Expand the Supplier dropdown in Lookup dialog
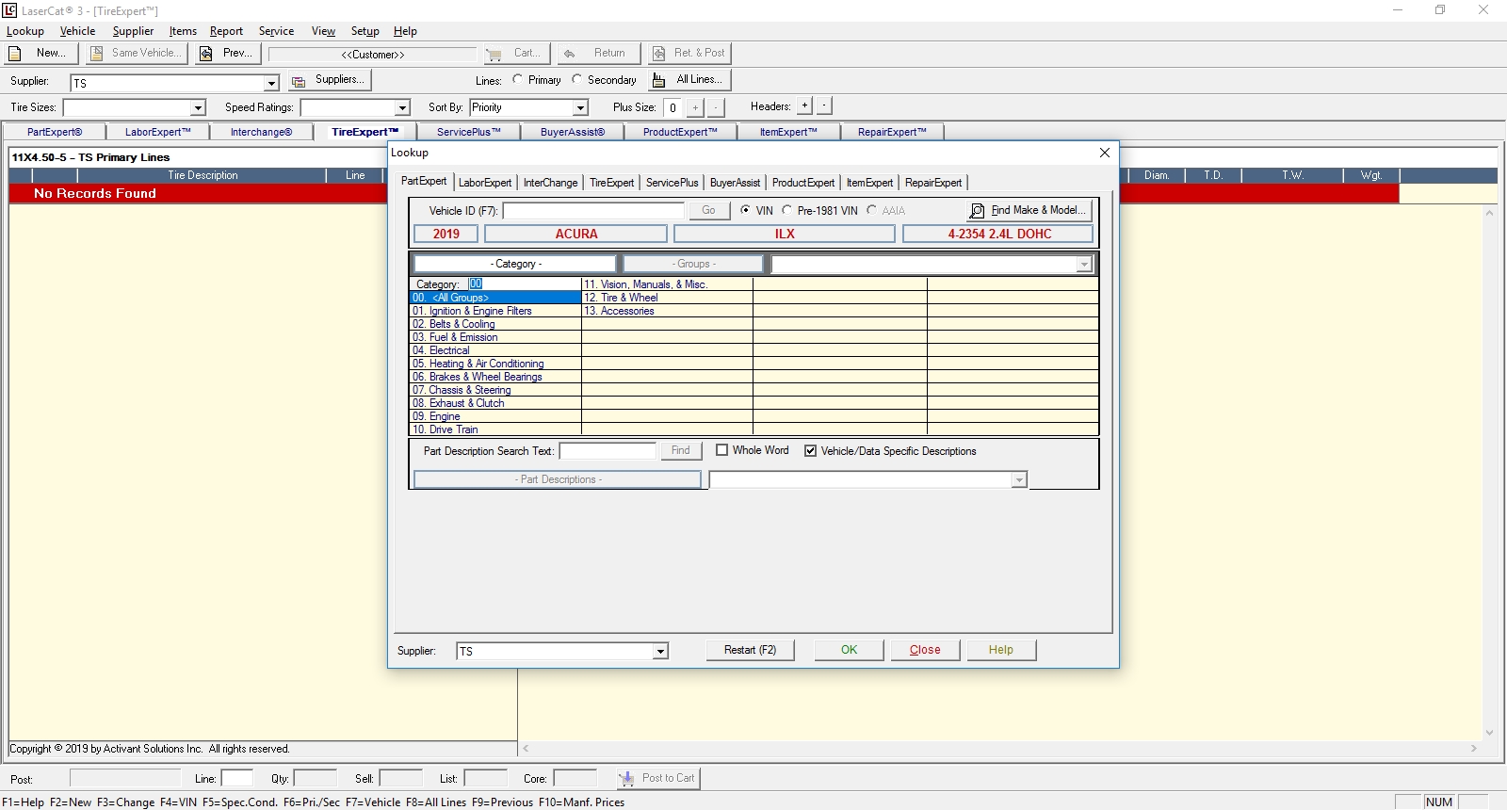The width and height of the screenshot is (1507, 810). (660, 652)
